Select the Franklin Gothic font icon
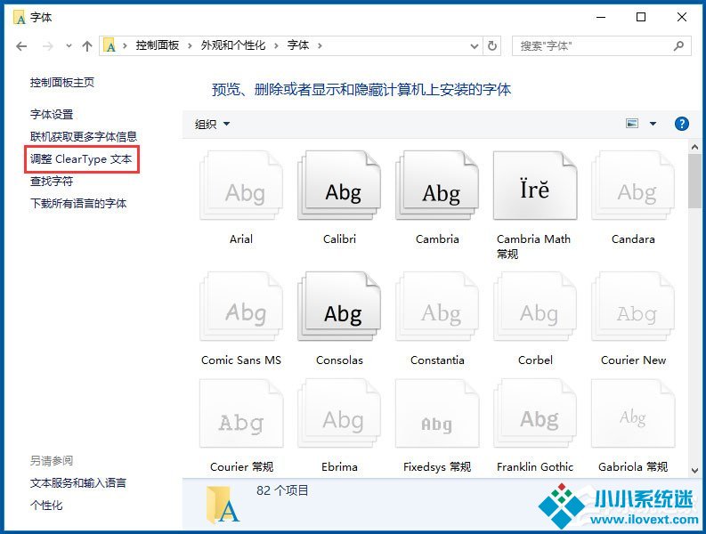This screenshot has width=706, height=534. pyautogui.click(x=535, y=414)
